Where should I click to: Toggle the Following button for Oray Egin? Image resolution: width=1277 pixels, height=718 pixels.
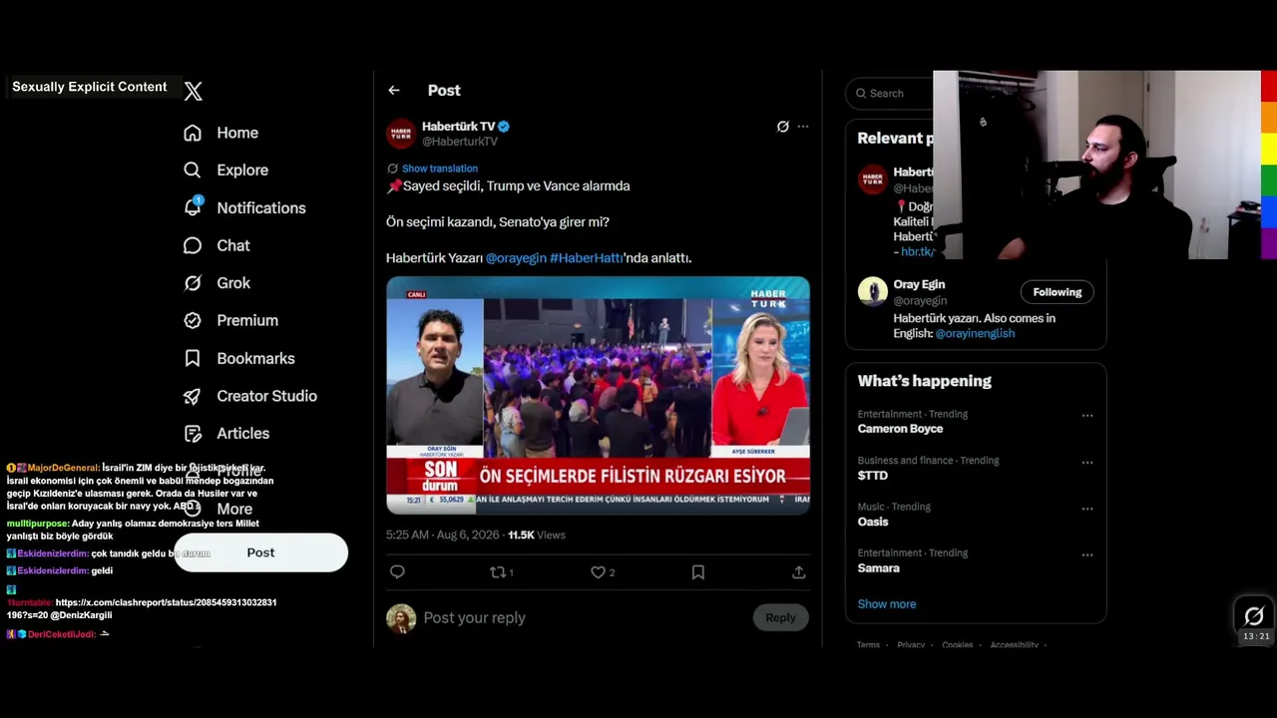coord(1058,292)
